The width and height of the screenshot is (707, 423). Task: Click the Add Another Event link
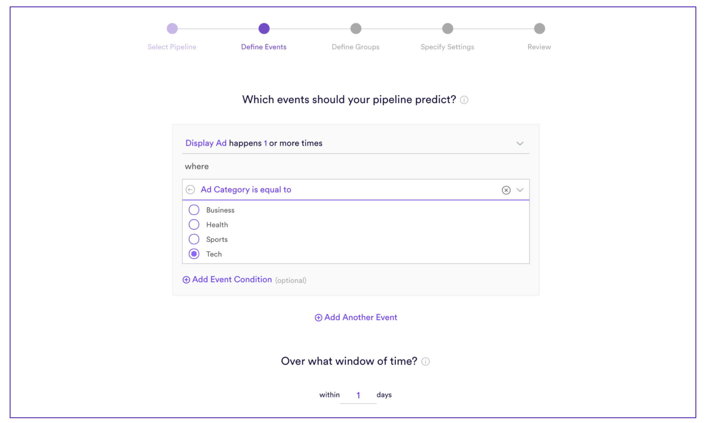point(361,318)
